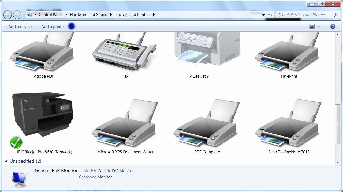Open the help question mark icon

[333, 26]
